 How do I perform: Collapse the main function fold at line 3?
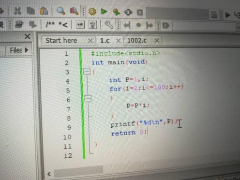(87, 72)
